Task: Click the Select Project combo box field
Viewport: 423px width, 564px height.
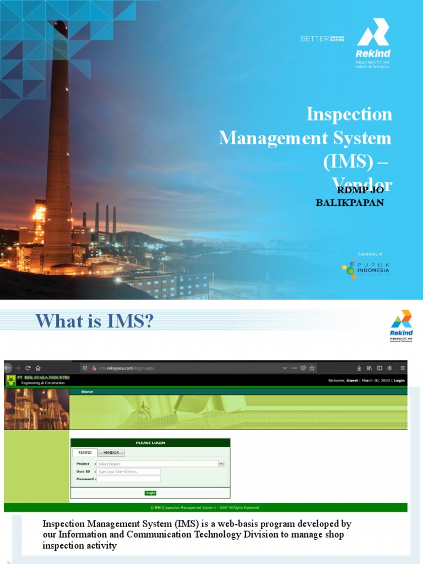Action: (160, 464)
